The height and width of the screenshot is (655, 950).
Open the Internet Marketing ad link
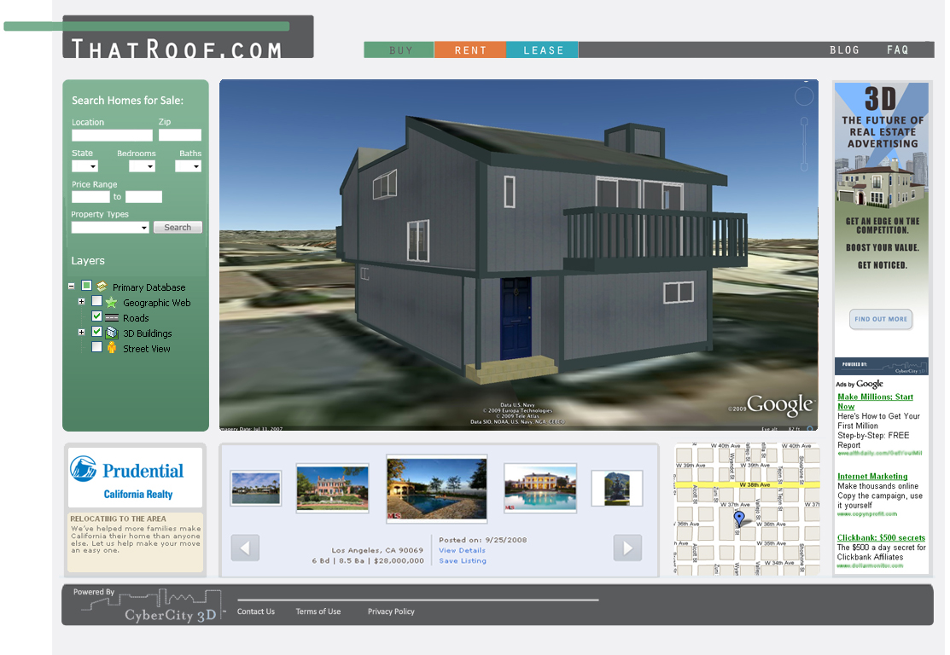[x=872, y=477]
